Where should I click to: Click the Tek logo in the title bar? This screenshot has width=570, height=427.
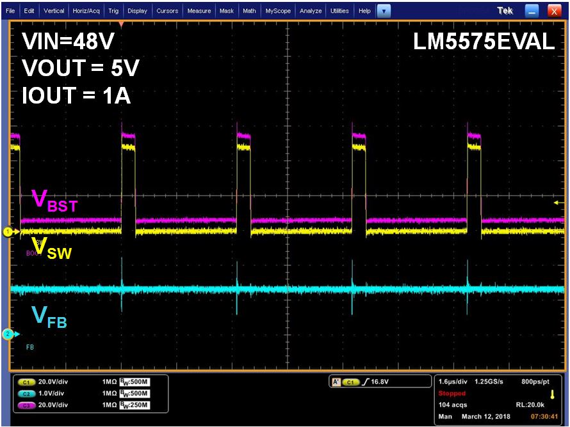[x=505, y=11]
